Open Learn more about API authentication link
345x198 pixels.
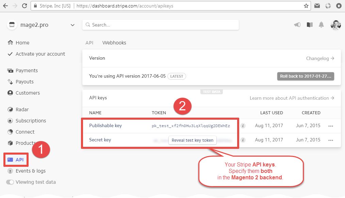(x=292, y=98)
